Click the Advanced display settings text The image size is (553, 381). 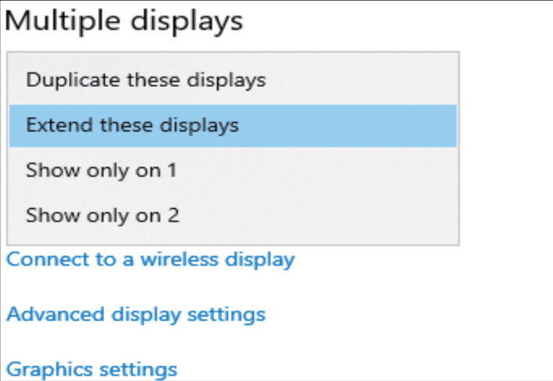(x=136, y=314)
